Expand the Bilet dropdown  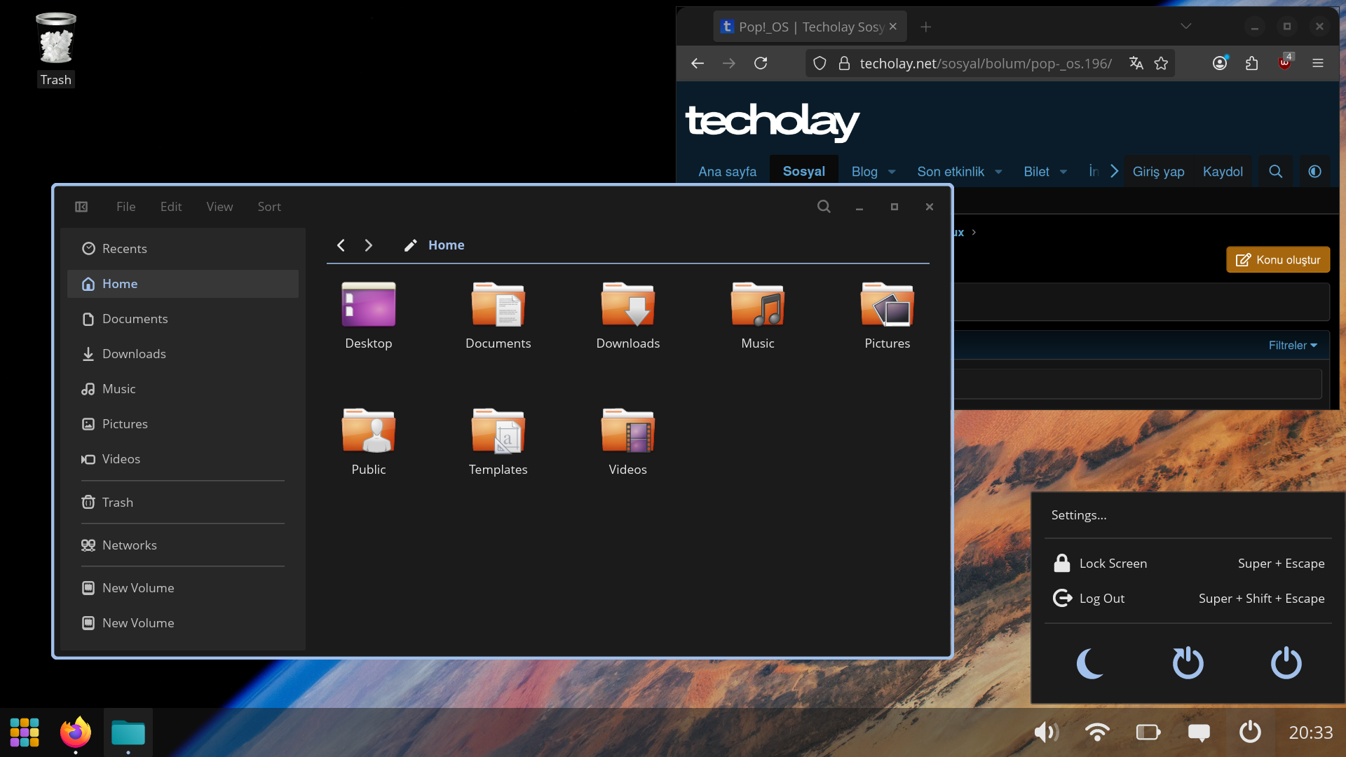pyautogui.click(x=1063, y=172)
